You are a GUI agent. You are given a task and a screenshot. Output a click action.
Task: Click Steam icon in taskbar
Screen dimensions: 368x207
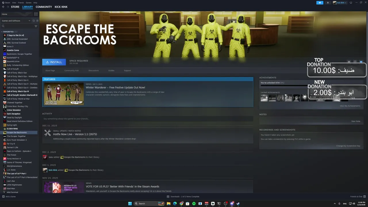(x=238, y=204)
